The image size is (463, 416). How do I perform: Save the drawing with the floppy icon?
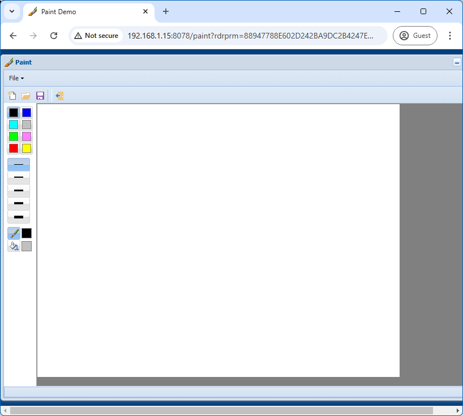click(x=40, y=96)
